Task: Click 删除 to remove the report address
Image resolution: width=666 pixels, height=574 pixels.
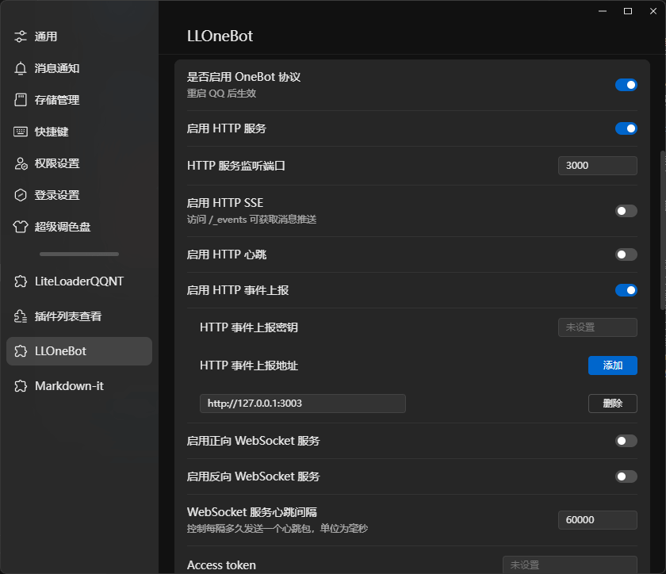Action: (x=612, y=404)
